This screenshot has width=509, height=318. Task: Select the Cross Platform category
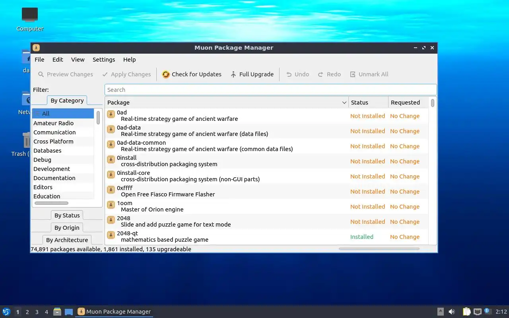tap(63, 142)
